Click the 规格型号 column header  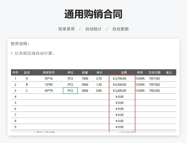49,72
